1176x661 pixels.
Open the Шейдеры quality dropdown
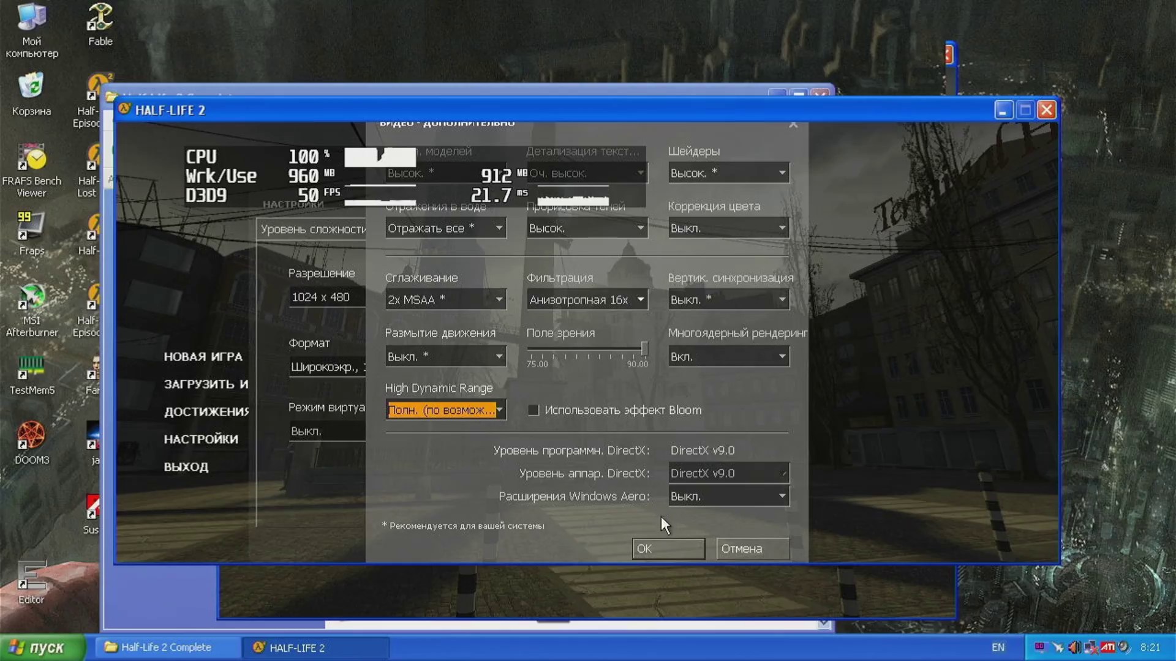pyautogui.click(x=728, y=173)
